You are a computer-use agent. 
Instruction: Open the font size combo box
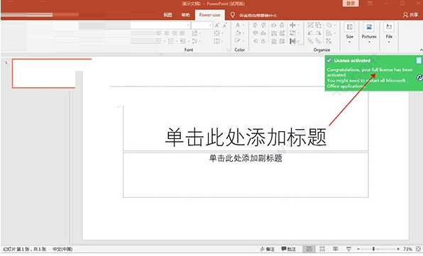click(x=202, y=26)
